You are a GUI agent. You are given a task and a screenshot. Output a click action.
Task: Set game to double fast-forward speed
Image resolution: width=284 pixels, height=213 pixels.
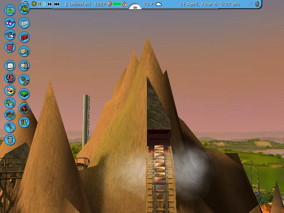click(x=50, y=4)
